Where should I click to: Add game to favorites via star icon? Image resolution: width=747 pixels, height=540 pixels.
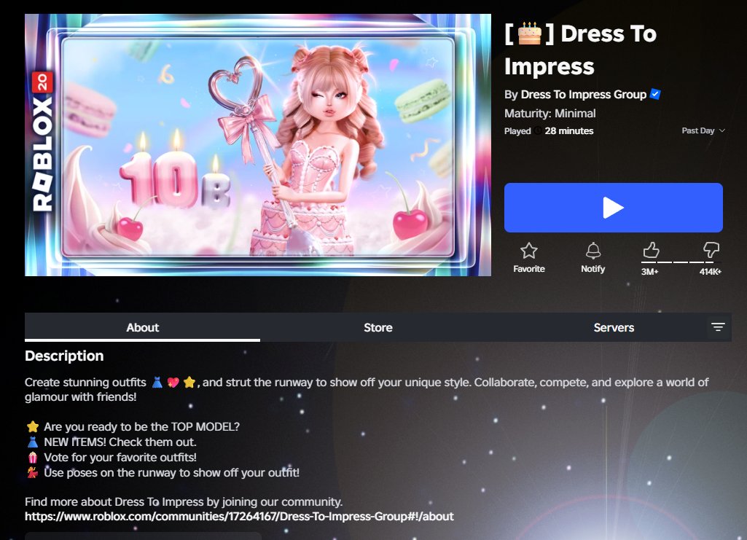[x=529, y=251]
